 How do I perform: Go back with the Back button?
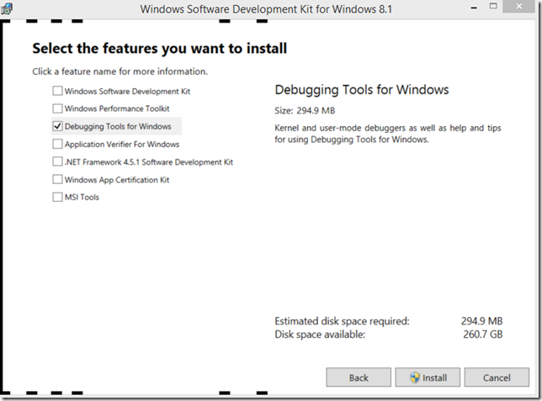(359, 377)
